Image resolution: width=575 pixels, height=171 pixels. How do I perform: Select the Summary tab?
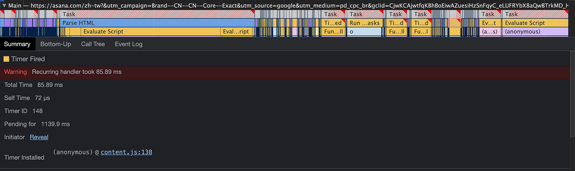pyautogui.click(x=17, y=44)
